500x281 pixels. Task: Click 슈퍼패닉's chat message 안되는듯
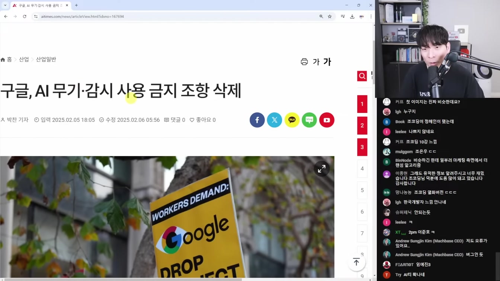(422, 212)
